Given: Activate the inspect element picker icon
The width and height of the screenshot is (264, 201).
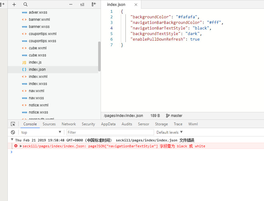Looking at the screenshot, I should click(x=13, y=124).
